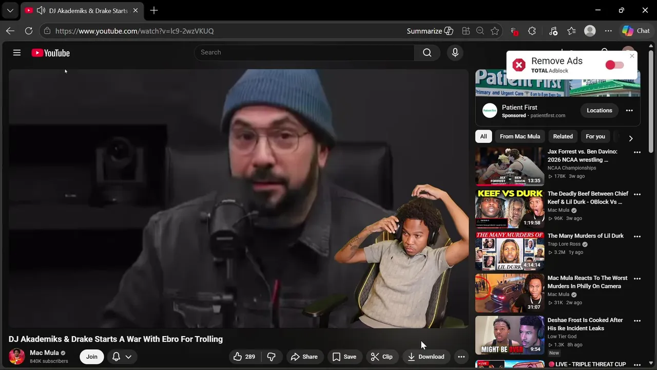Open Patient First Locations button
This screenshot has width=657, height=370.
(600, 110)
